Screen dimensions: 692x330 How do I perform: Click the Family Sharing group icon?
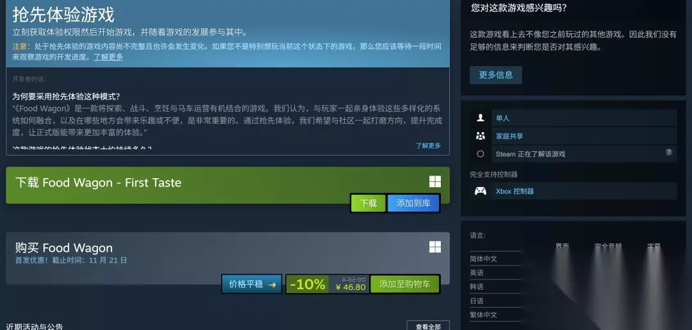(x=481, y=136)
